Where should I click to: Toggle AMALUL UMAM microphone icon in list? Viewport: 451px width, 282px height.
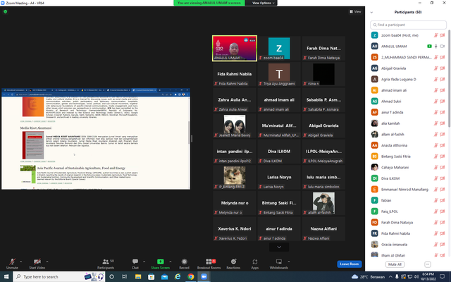click(x=435, y=46)
